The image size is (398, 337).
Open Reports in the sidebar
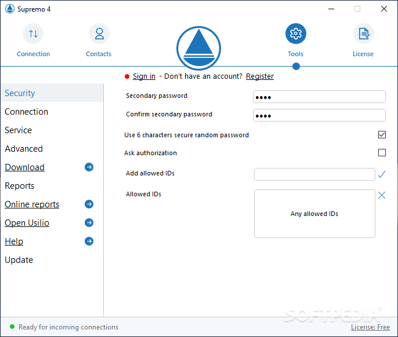[x=52, y=186]
